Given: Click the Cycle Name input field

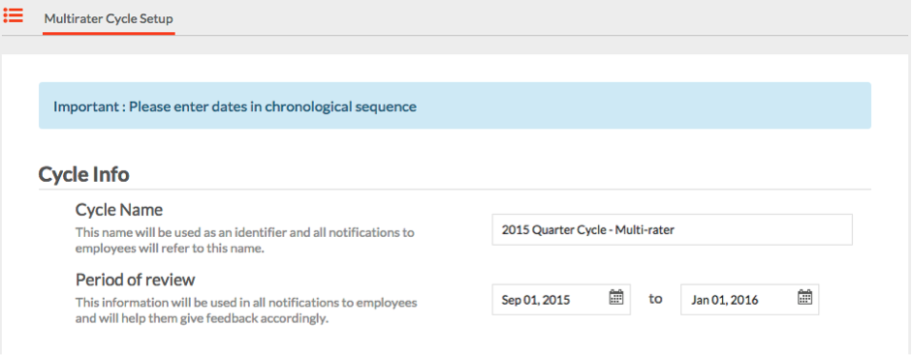Looking at the screenshot, I should click(x=672, y=229).
